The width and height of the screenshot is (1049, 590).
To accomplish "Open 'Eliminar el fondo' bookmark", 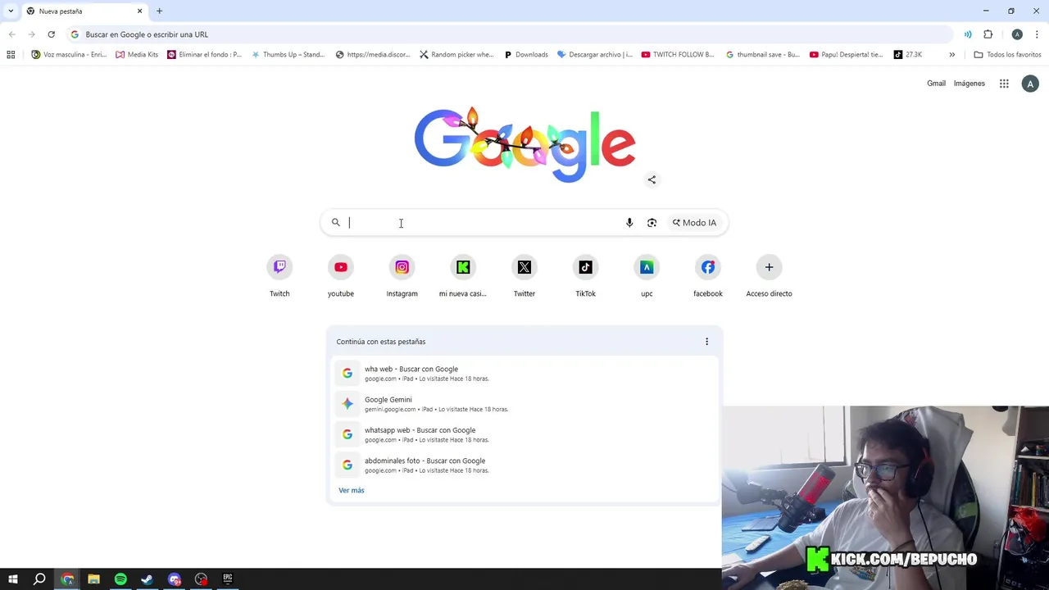I will tap(205, 55).
